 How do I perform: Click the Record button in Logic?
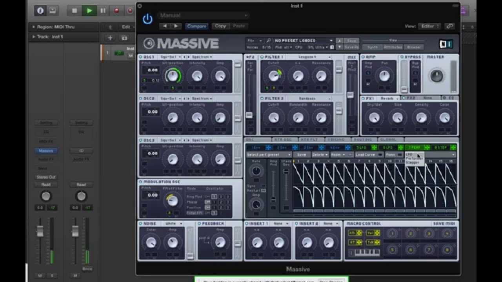116,11
